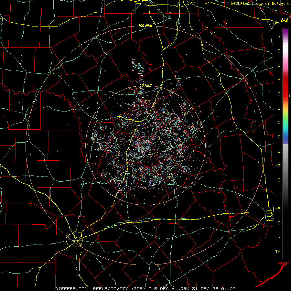Click the -5 dB mark on color scale

tap(278, 209)
